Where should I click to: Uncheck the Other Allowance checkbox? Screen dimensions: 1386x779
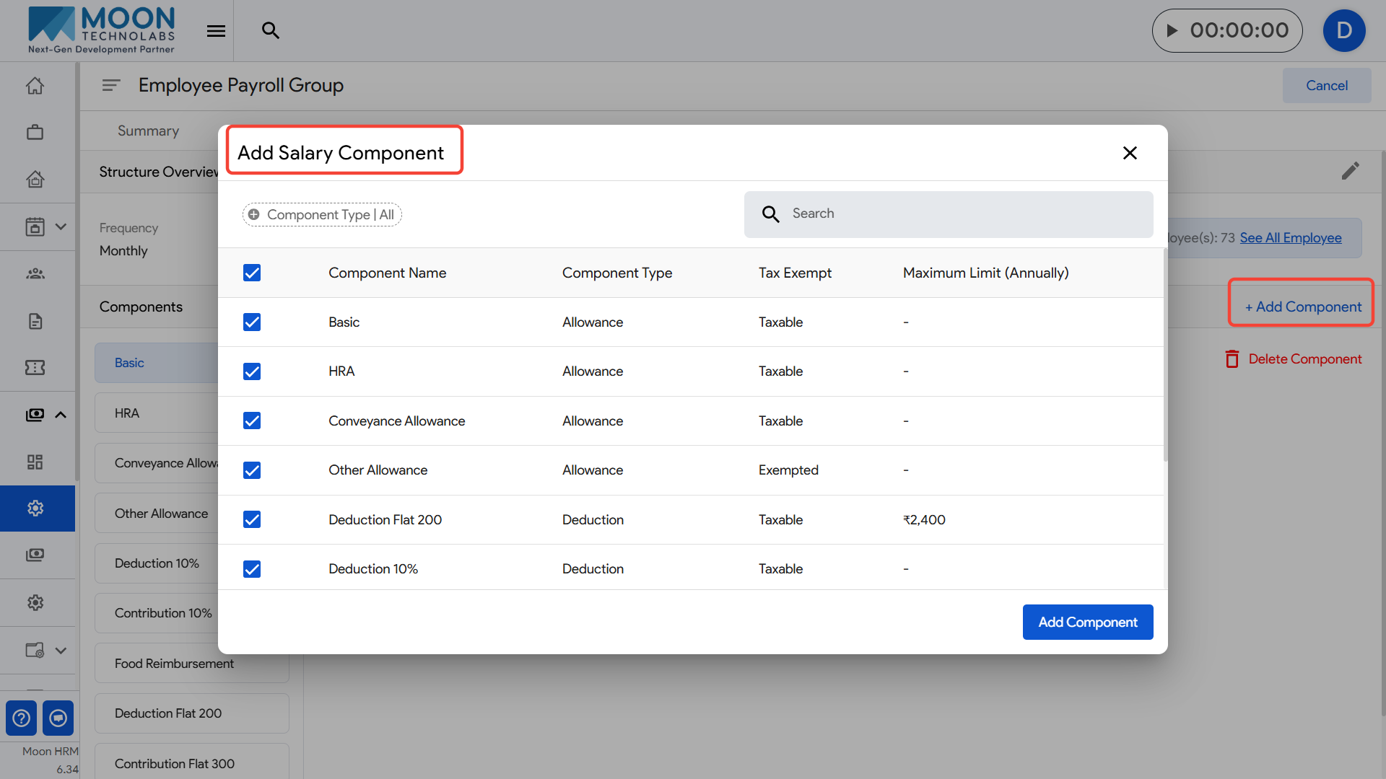252,470
